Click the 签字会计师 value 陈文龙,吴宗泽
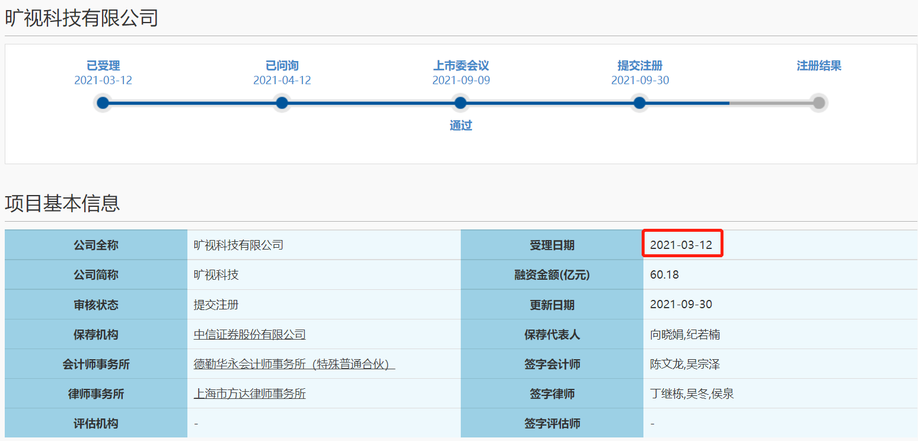Screen dimensions: 918x441 tap(685, 365)
